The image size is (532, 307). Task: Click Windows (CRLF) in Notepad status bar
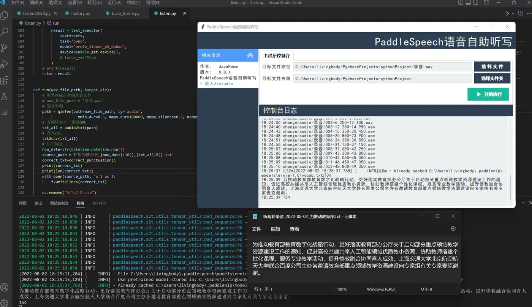pos(382,289)
